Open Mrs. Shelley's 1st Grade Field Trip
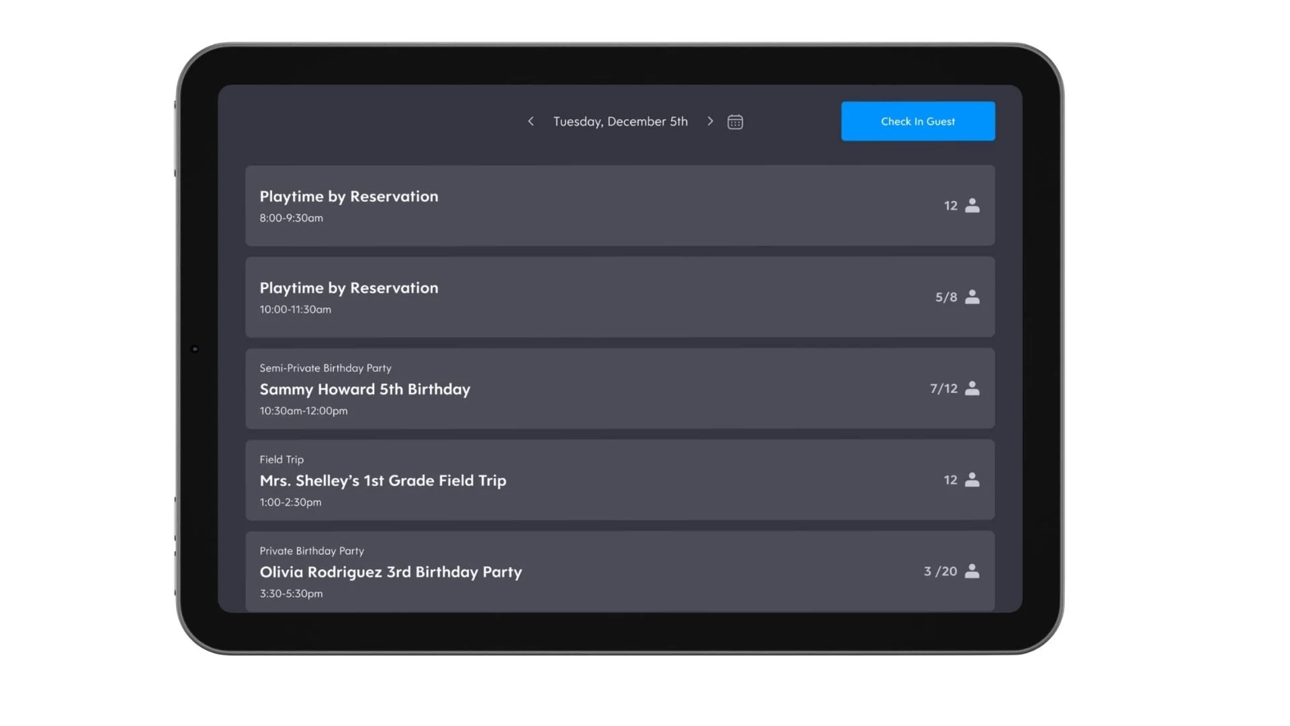The height and width of the screenshot is (726, 1290). click(x=383, y=481)
